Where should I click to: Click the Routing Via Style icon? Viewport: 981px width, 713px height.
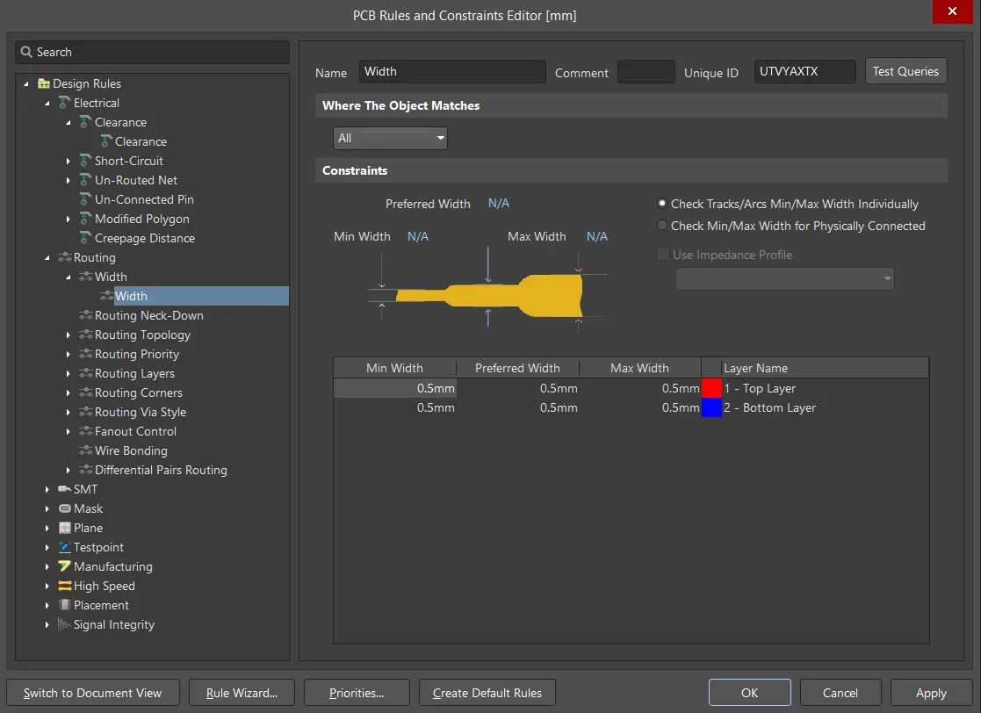coord(86,412)
